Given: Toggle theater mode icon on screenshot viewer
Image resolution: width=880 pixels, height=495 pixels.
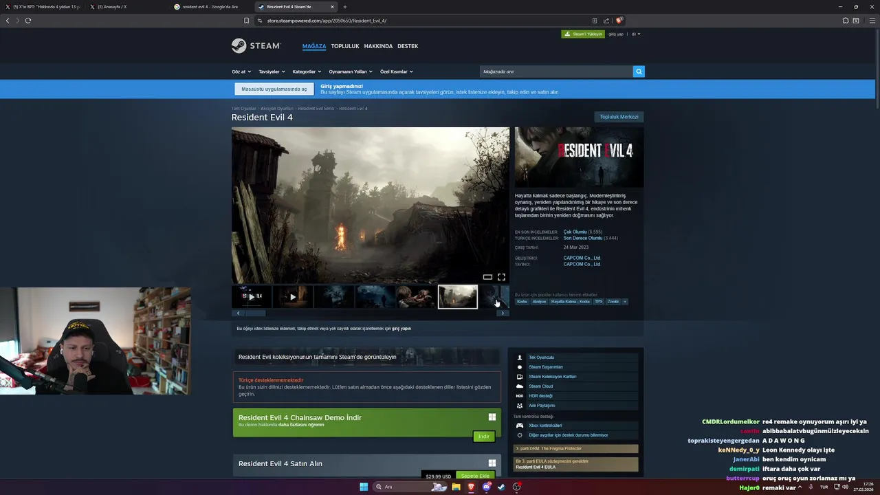Looking at the screenshot, I should coord(487,277).
